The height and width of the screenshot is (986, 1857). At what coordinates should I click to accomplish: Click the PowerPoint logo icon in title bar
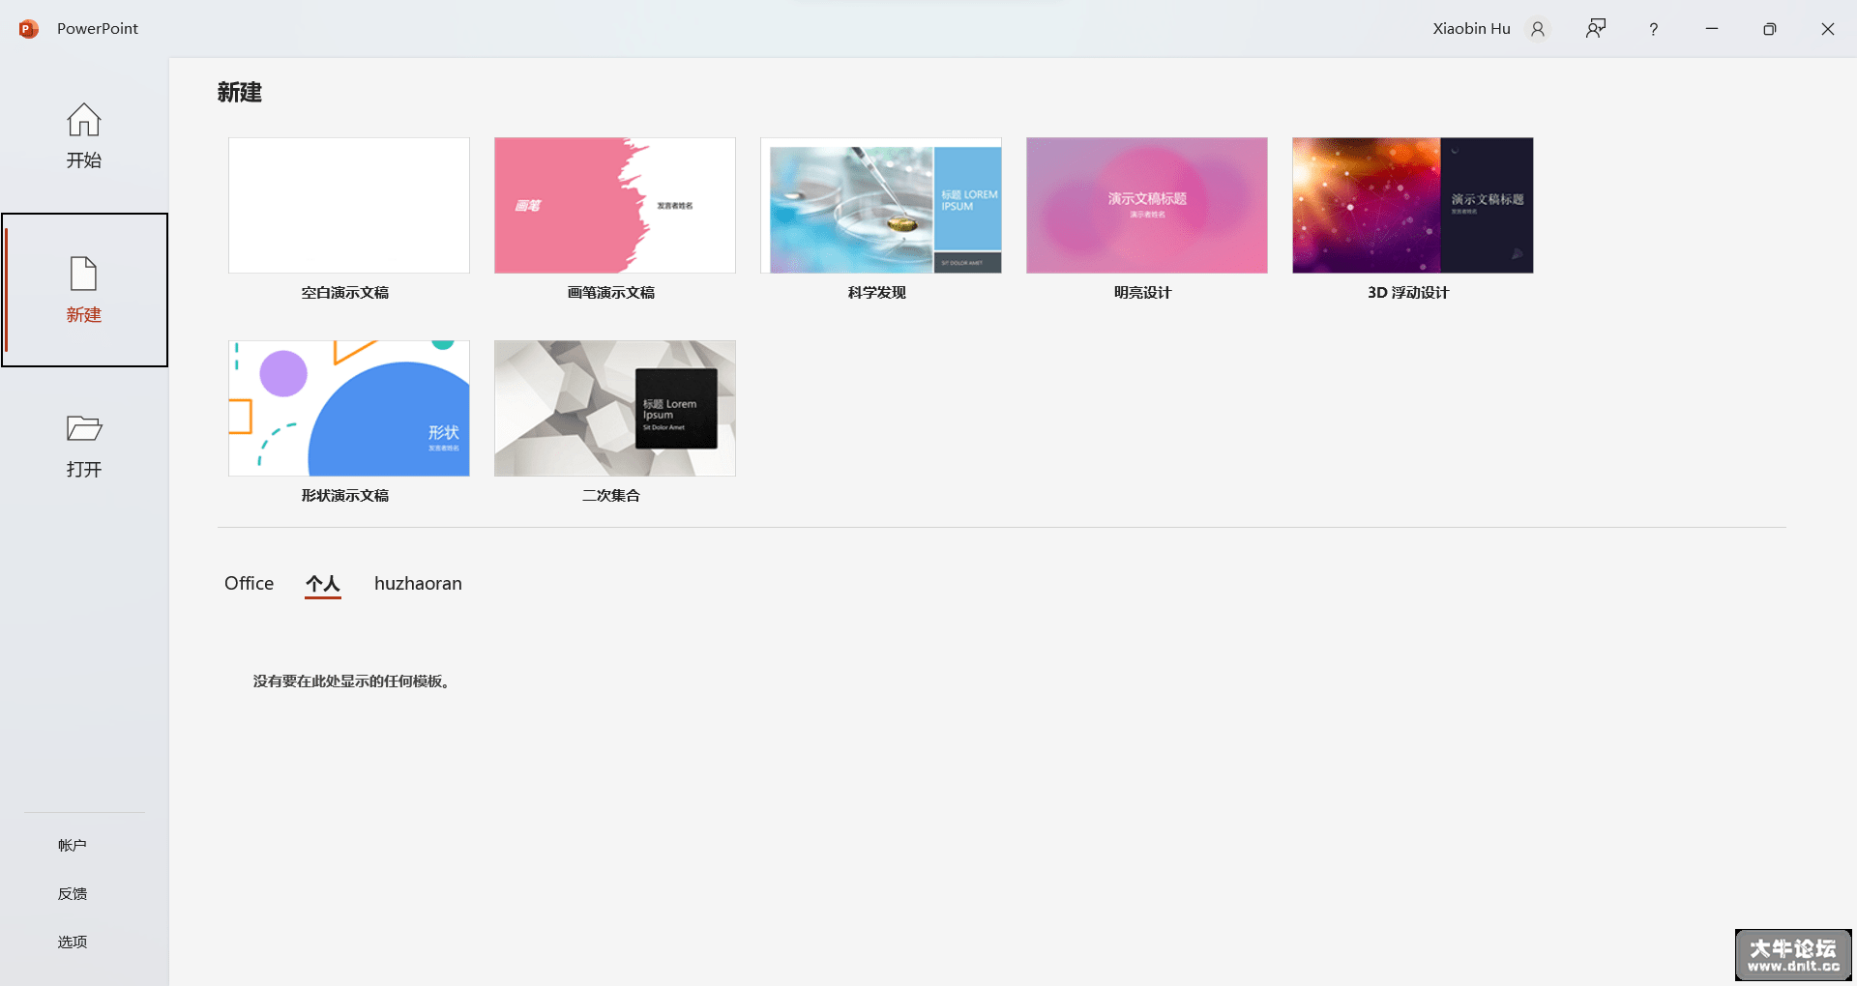pyautogui.click(x=29, y=29)
